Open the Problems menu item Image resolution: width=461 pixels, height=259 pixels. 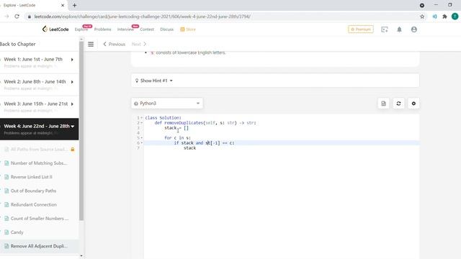click(102, 29)
